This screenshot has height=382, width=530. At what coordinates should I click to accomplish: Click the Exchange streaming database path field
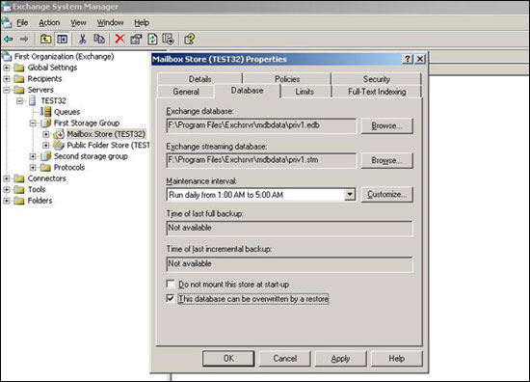point(261,160)
